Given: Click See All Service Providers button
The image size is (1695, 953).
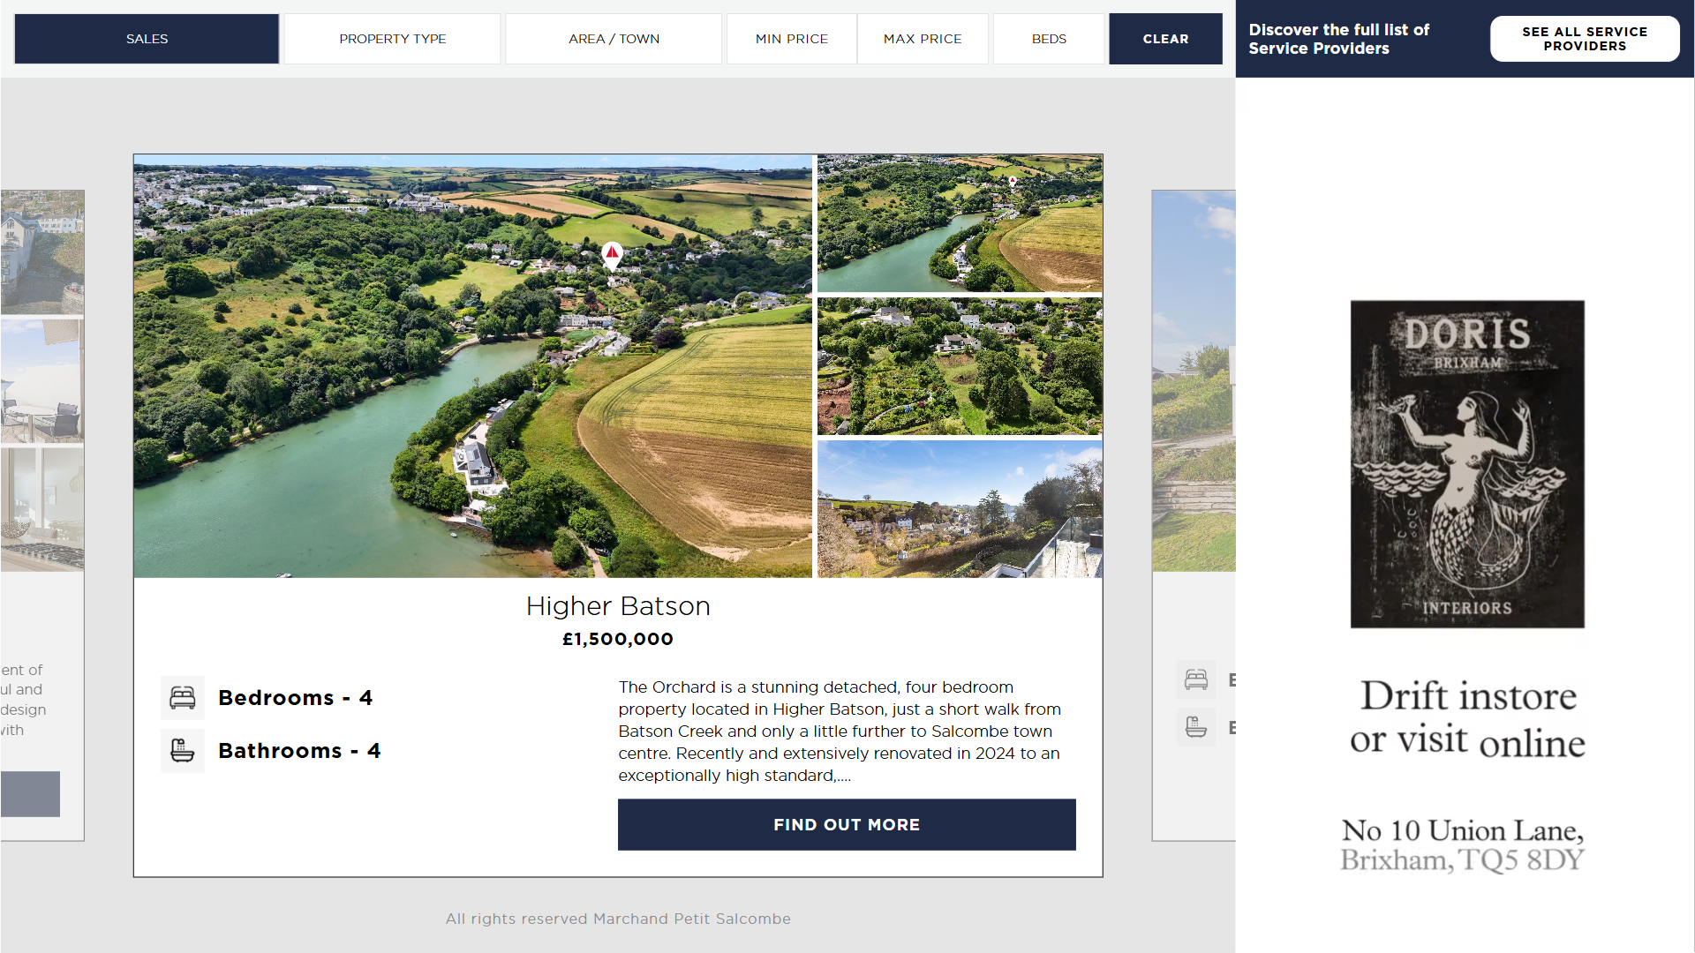Looking at the screenshot, I should [x=1584, y=39].
